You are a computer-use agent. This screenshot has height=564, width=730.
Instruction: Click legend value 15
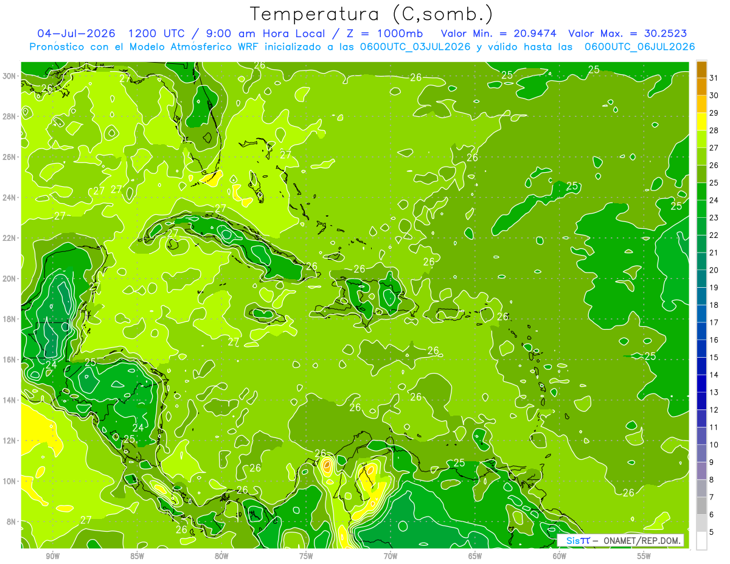[x=714, y=357]
